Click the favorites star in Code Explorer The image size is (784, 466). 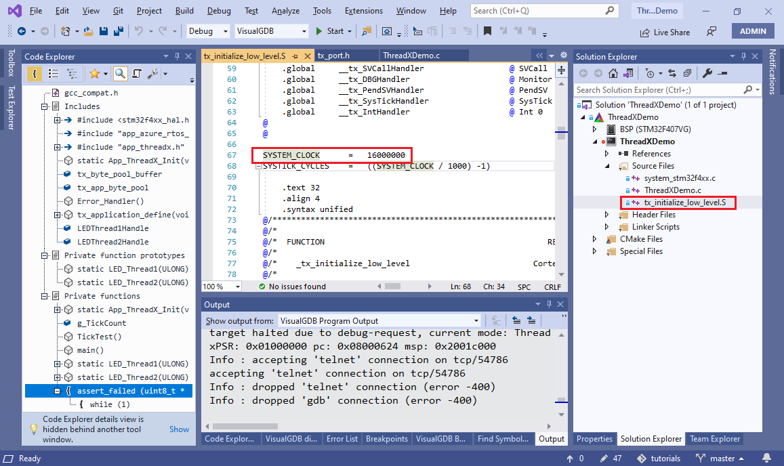click(94, 74)
